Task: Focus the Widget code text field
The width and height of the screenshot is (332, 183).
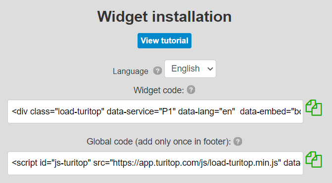Action: click(x=155, y=111)
